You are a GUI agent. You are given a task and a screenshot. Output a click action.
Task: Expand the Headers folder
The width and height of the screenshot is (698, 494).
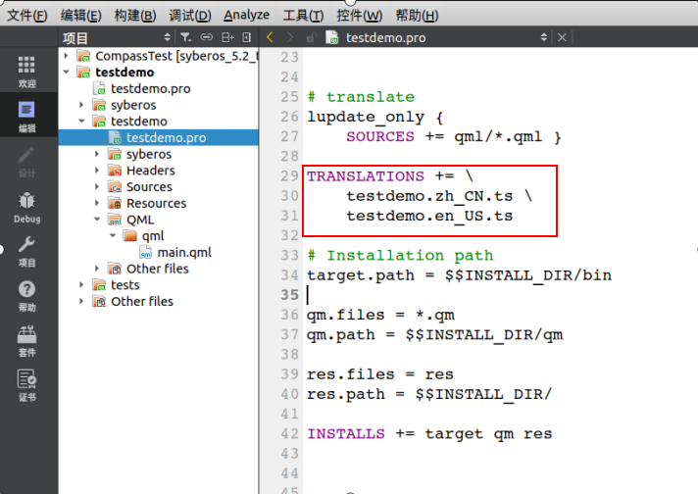[98, 171]
